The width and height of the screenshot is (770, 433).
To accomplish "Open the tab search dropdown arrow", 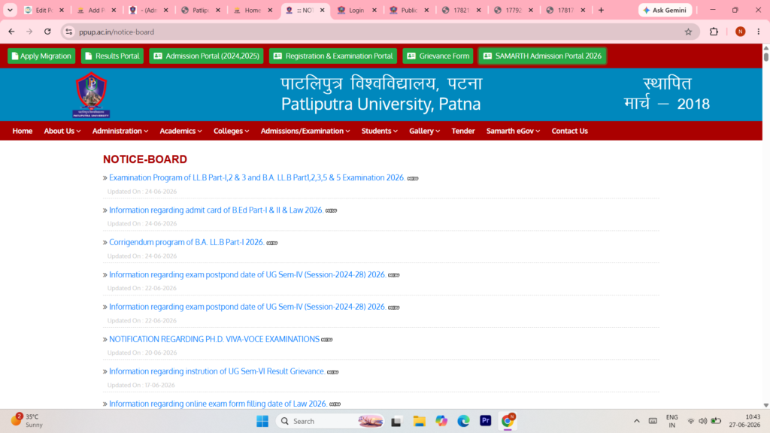I will coord(10,10).
